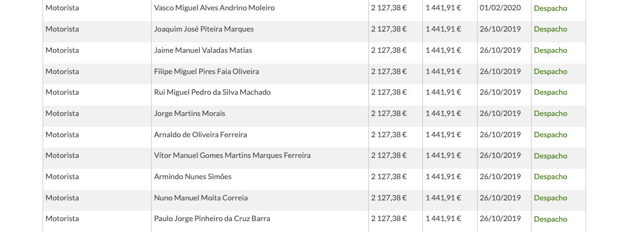Click the name Arnaldo de Oliveira Ferreira

pyautogui.click(x=200, y=135)
